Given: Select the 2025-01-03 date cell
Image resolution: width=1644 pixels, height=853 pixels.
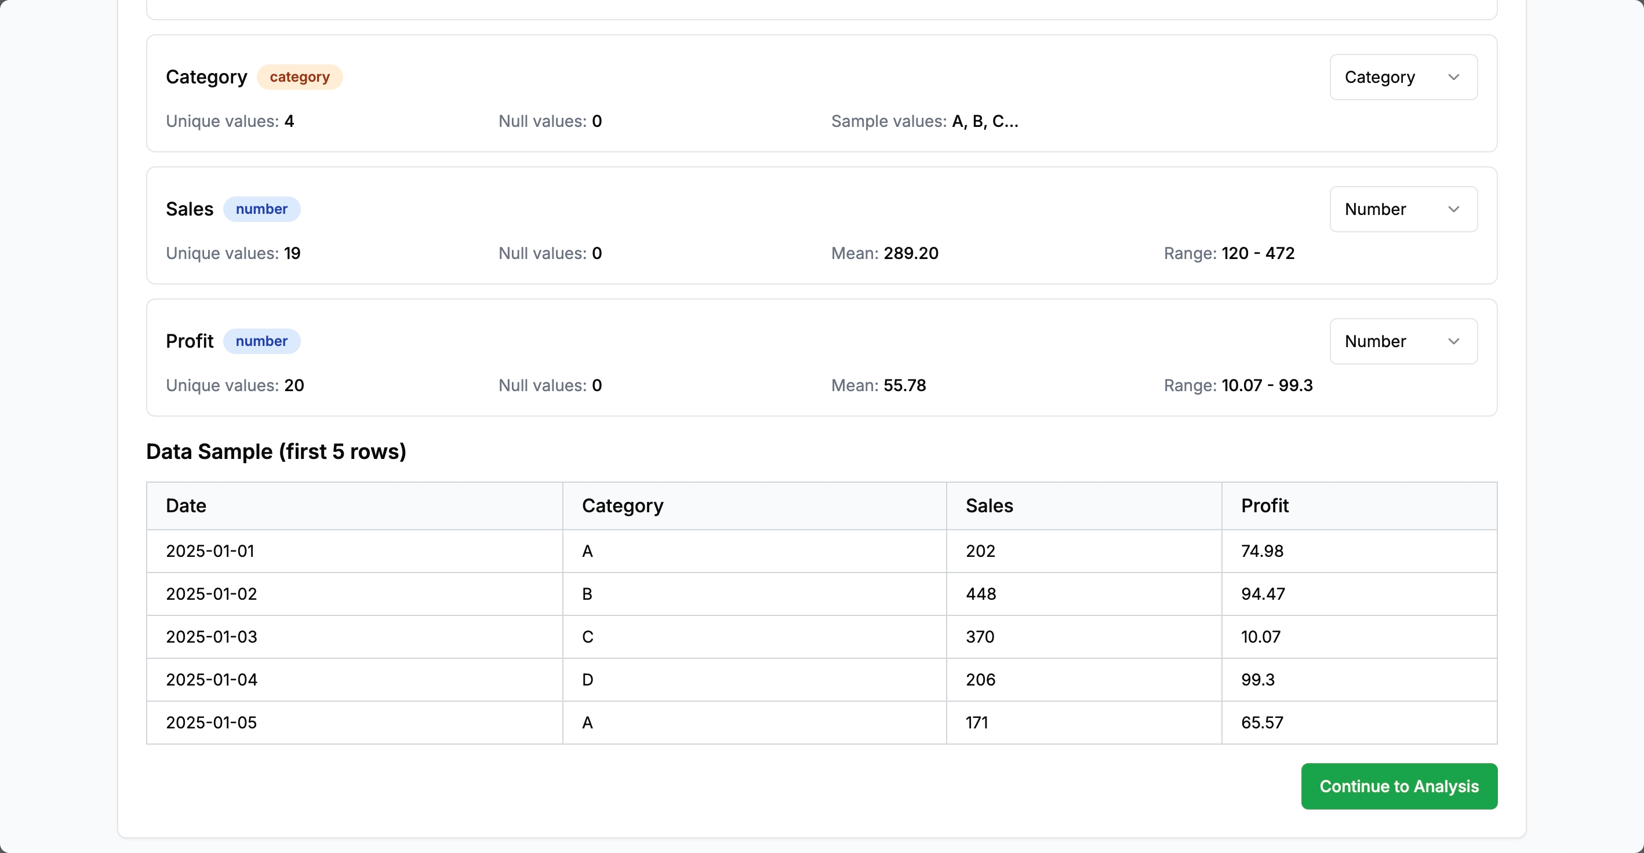Looking at the screenshot, I should click(211, 637).
